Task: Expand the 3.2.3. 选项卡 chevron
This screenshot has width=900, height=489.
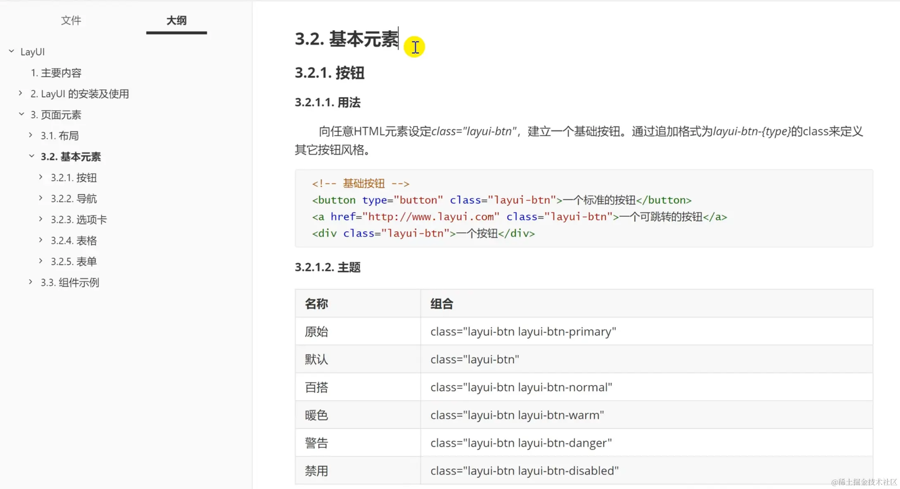Action: [x=40, y=219]
